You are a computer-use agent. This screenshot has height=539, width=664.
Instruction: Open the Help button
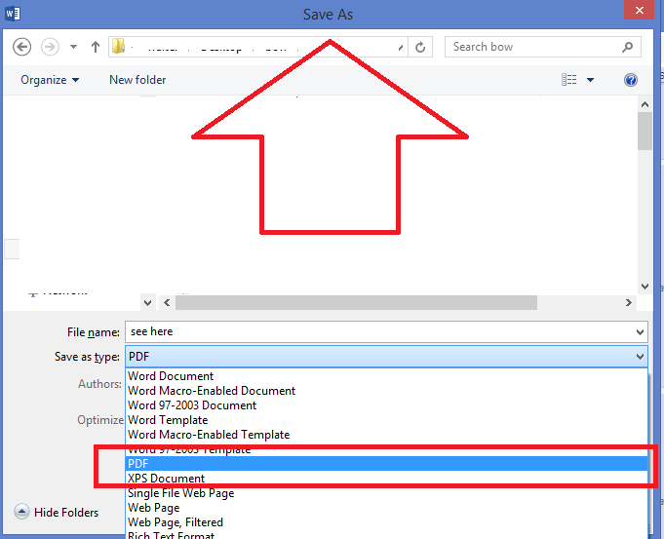631,80
